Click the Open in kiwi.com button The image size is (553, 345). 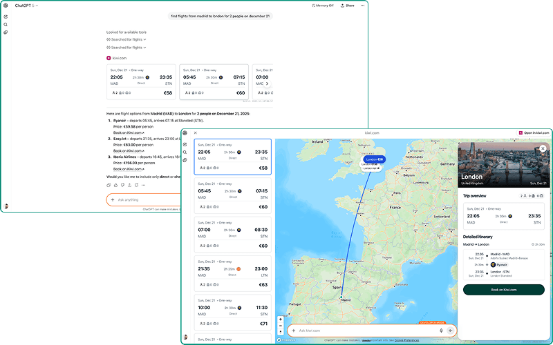[x=534, y=132]
